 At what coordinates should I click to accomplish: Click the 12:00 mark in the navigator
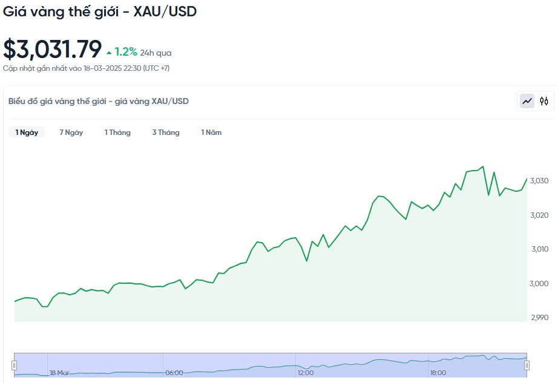pyautogui.click(x=306, y=373)
